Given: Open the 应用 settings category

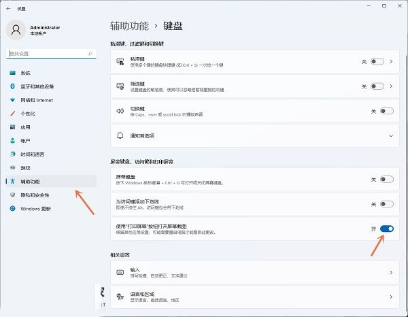Looking at the screenshot, I should click(x=25, y=127).
